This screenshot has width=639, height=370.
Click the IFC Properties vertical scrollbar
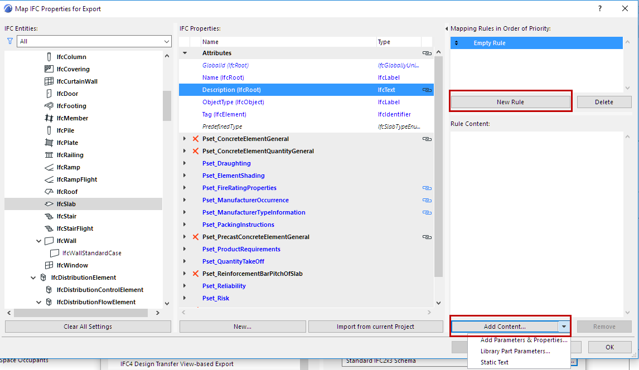tap(438, 167)
